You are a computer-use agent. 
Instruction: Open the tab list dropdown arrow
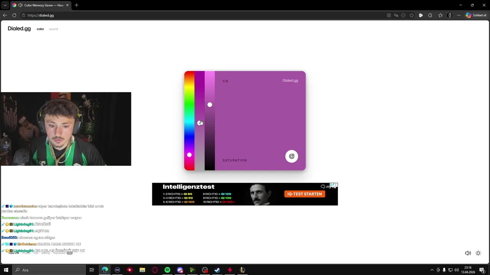pos(5,5)
